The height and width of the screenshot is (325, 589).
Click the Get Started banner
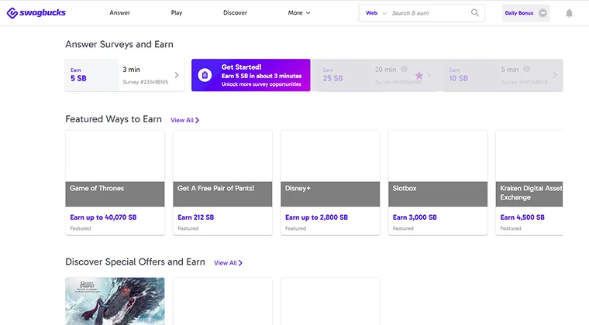pos(251,75)
